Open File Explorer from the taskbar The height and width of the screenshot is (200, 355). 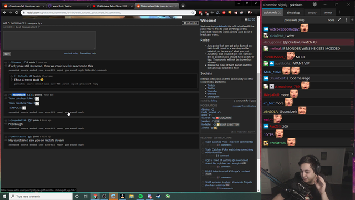(131, 196)
